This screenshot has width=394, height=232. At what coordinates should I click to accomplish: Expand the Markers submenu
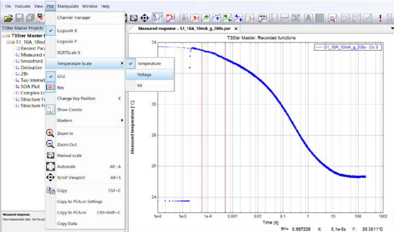point(85,120)
